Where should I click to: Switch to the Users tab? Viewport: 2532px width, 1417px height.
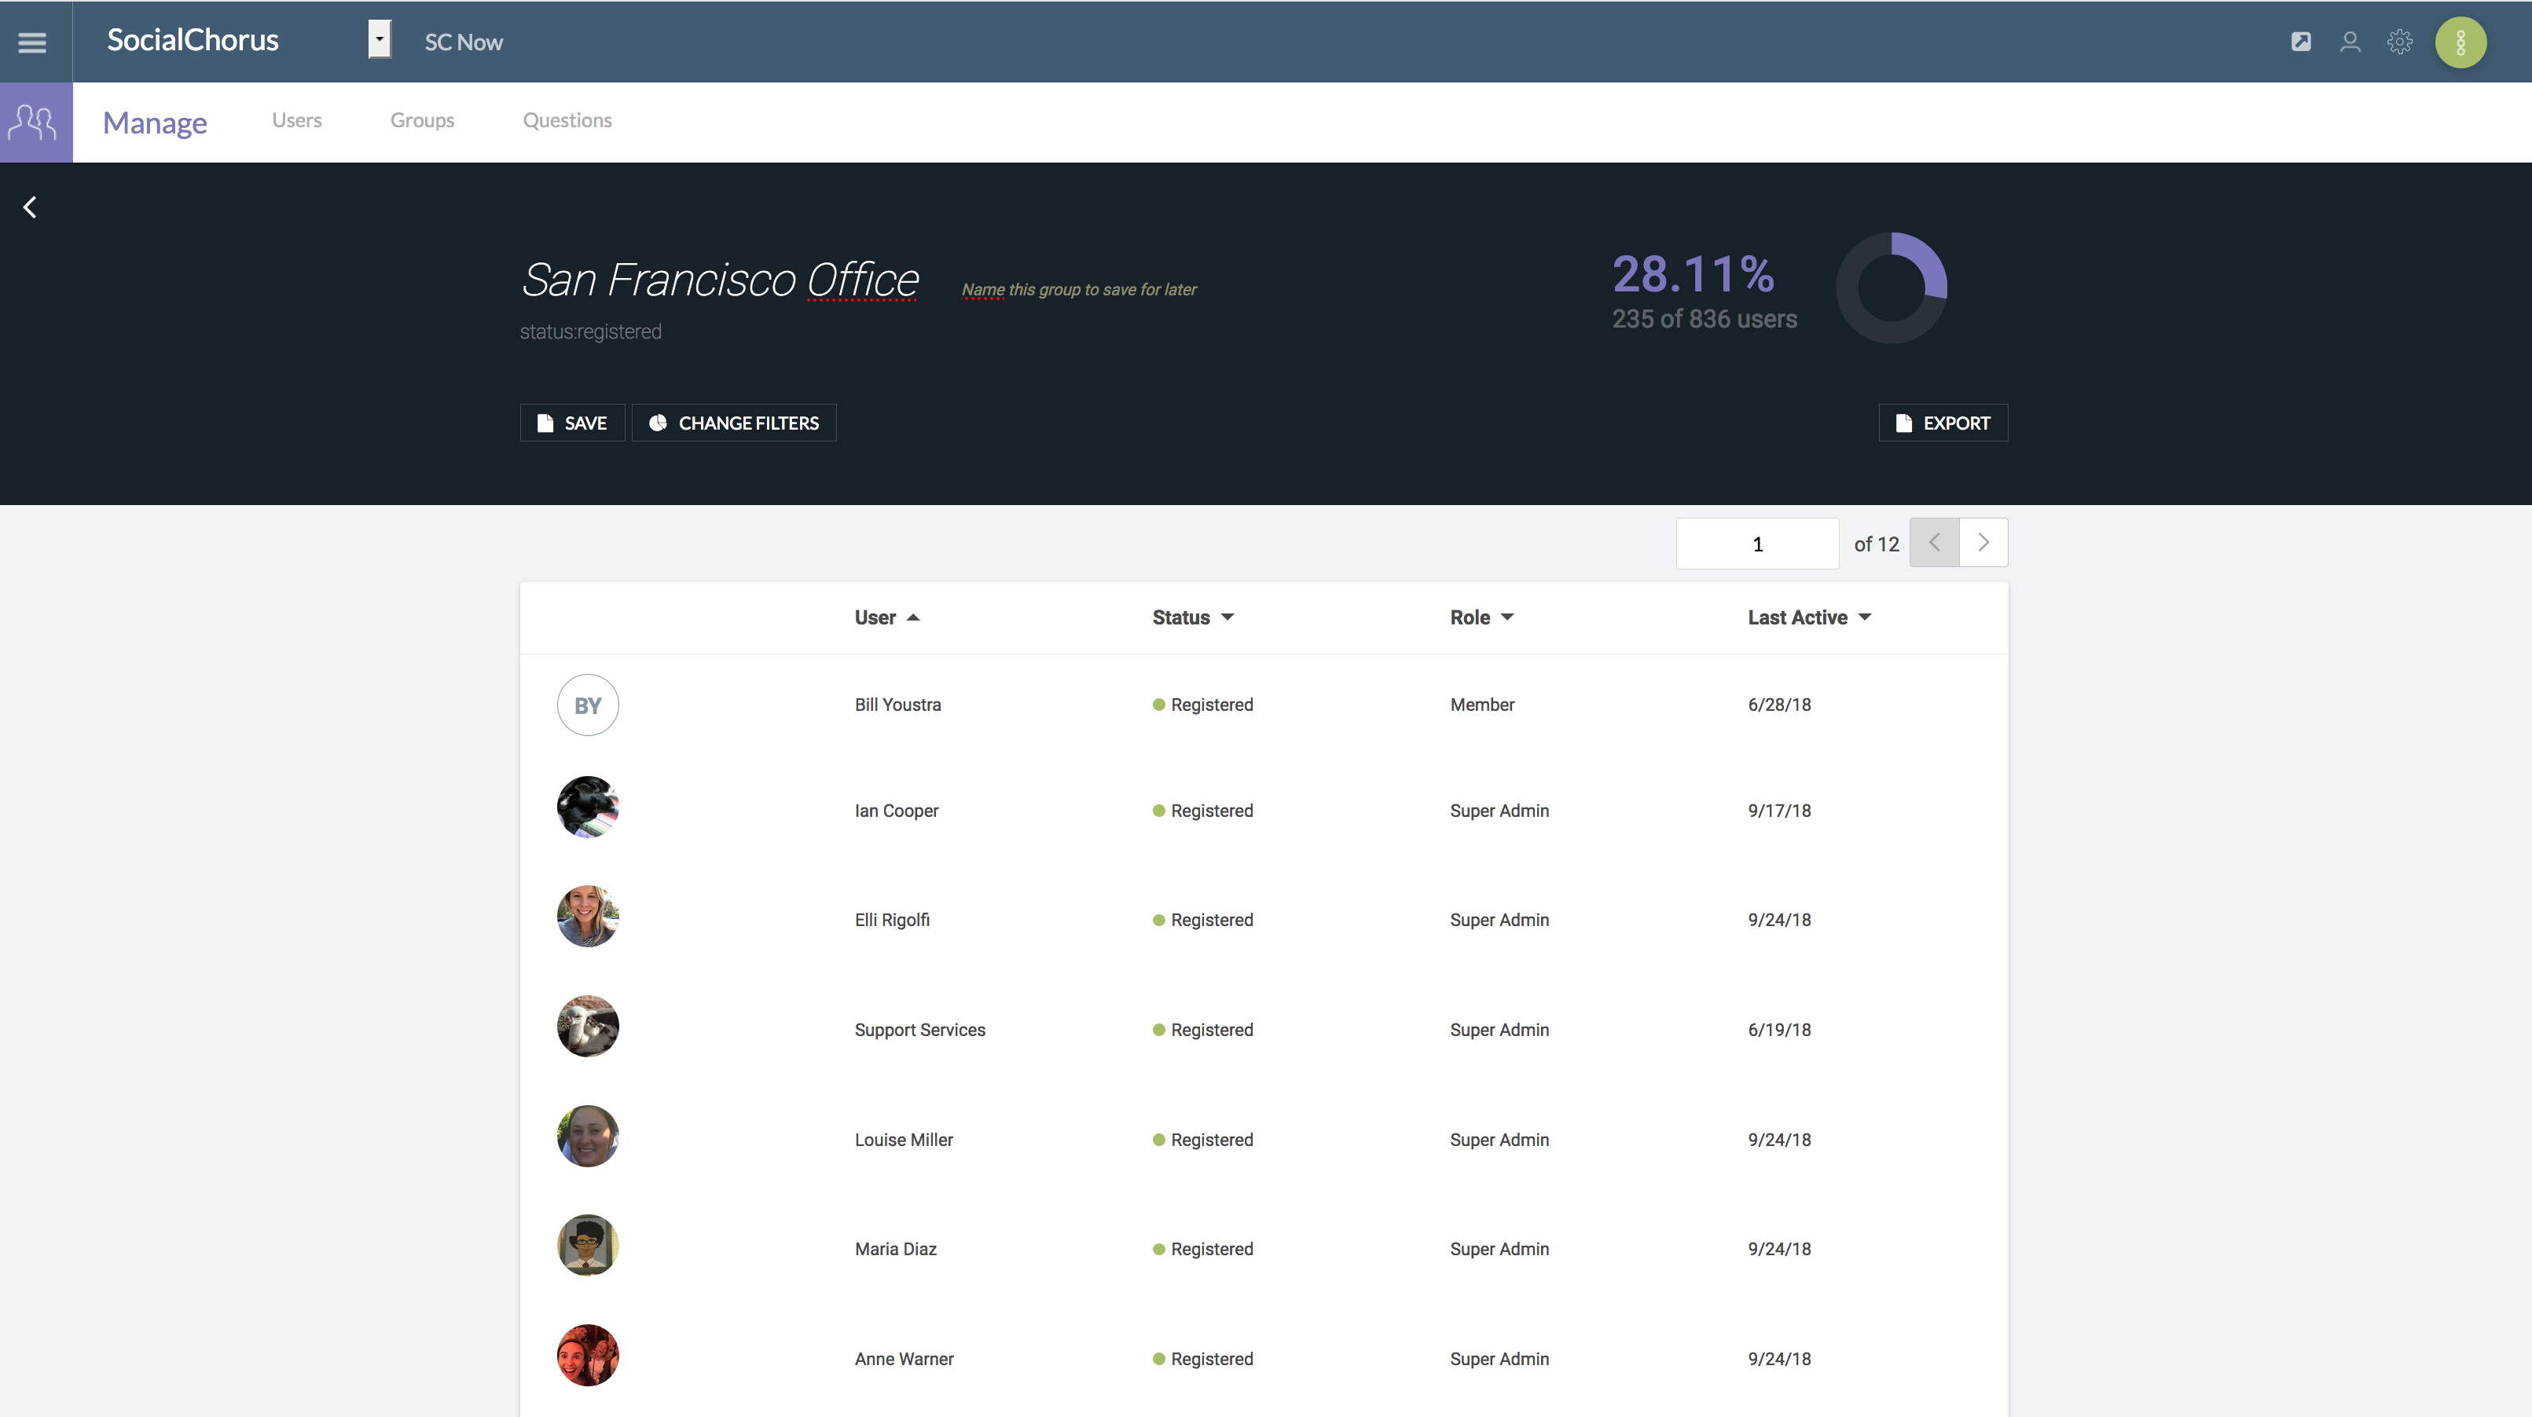tap(297, 120)
